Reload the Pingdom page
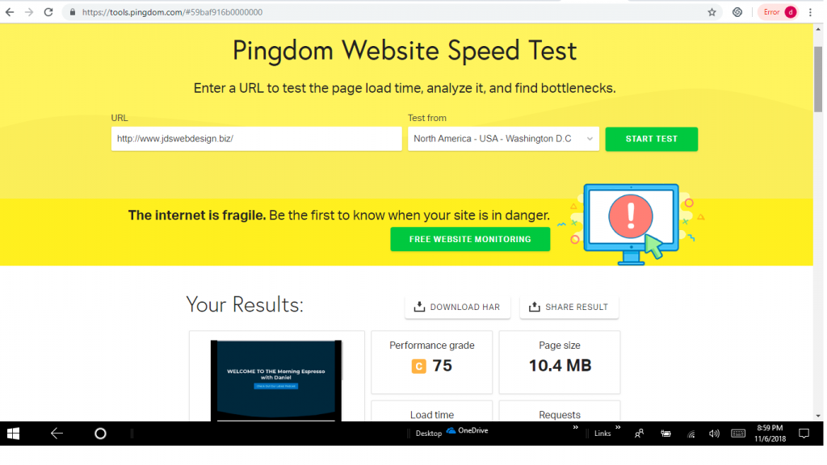This screenshot has height=465, width=827. (48, 12)
